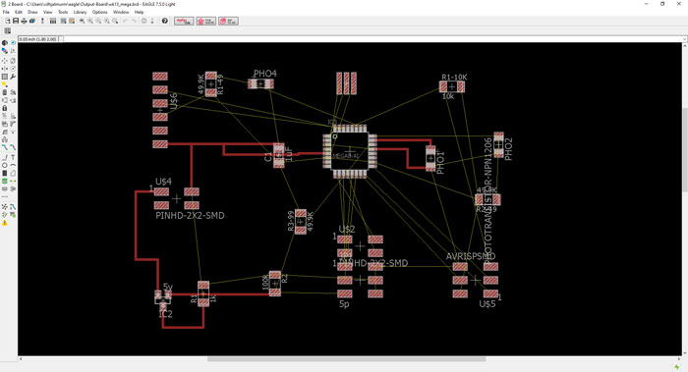This screenshot has width=688, height=372.
Task: Select the Delete trash tool
Action: click(5, 92)
